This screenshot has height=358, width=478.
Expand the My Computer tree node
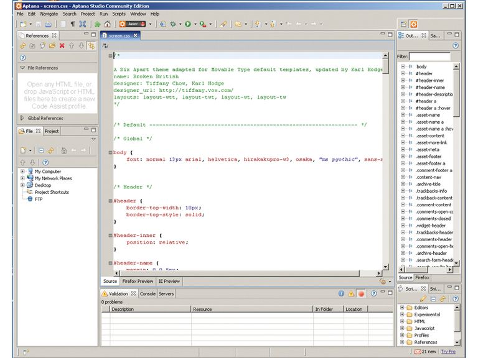tap(22, 172)
